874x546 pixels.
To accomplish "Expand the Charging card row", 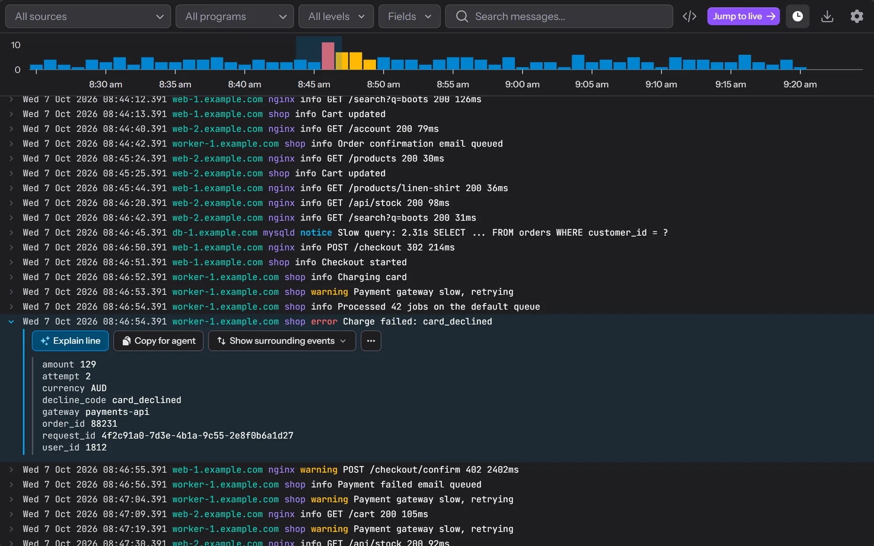I will tap(11, 277).
